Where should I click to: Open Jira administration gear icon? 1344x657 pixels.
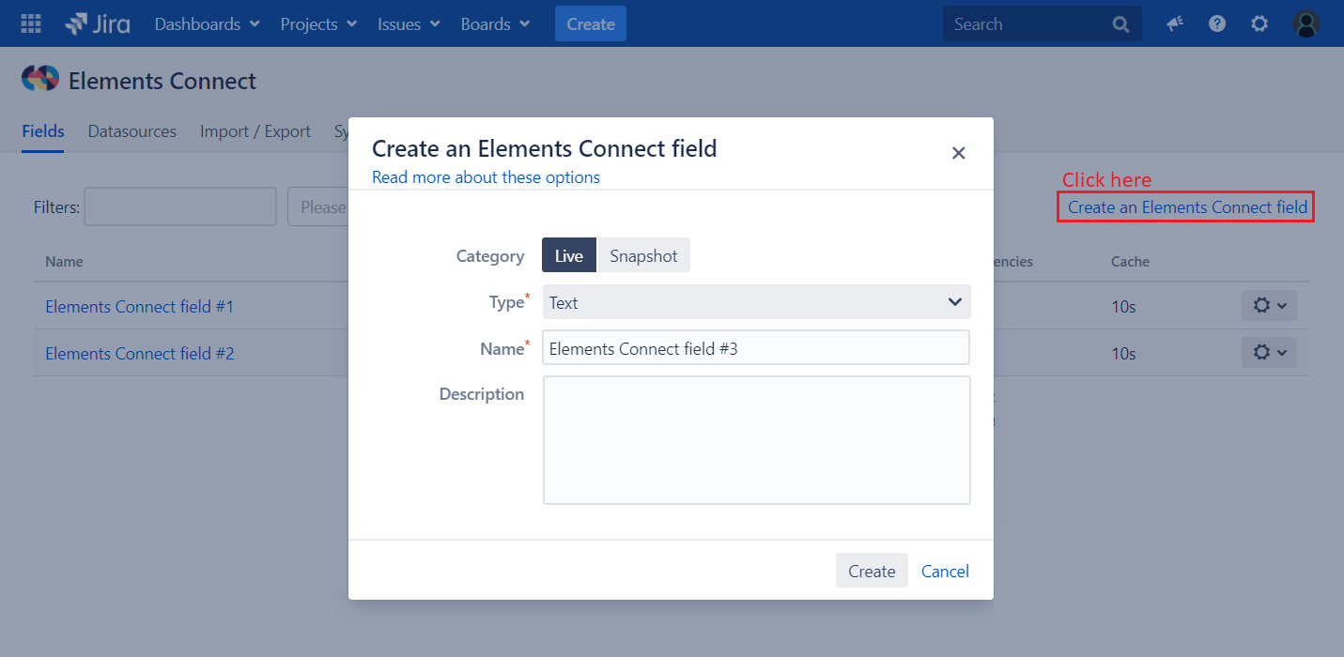1259,24
